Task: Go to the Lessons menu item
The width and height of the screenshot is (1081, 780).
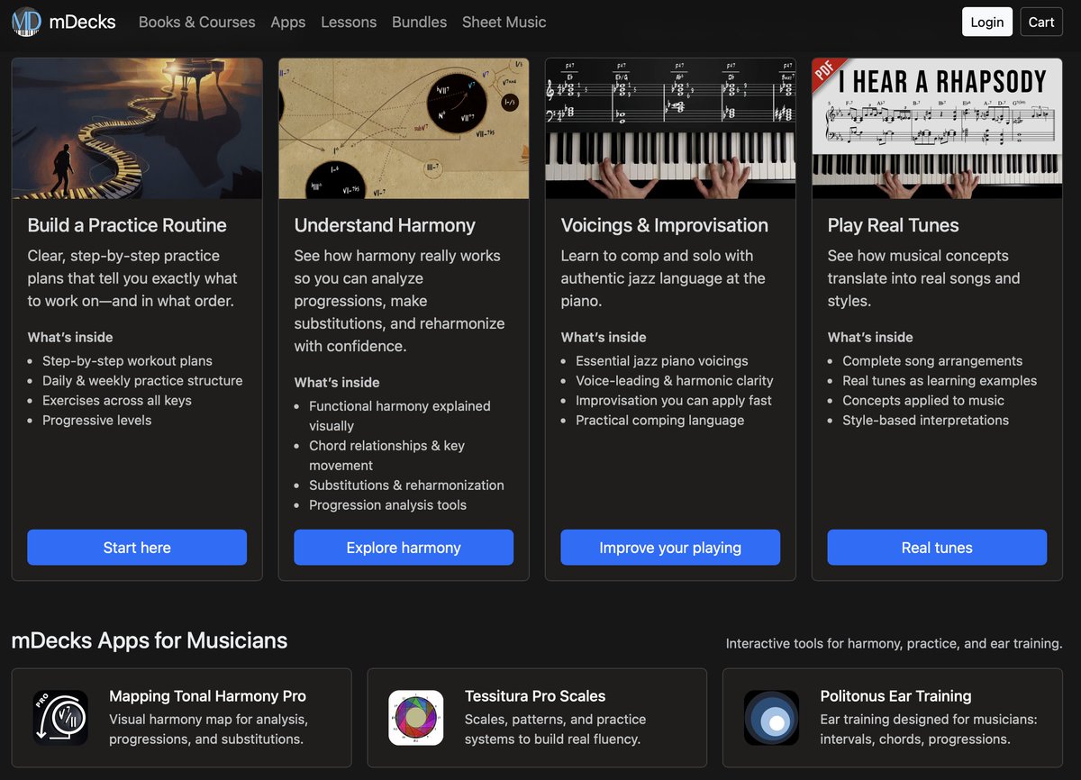Action: (x=349, y=22)
